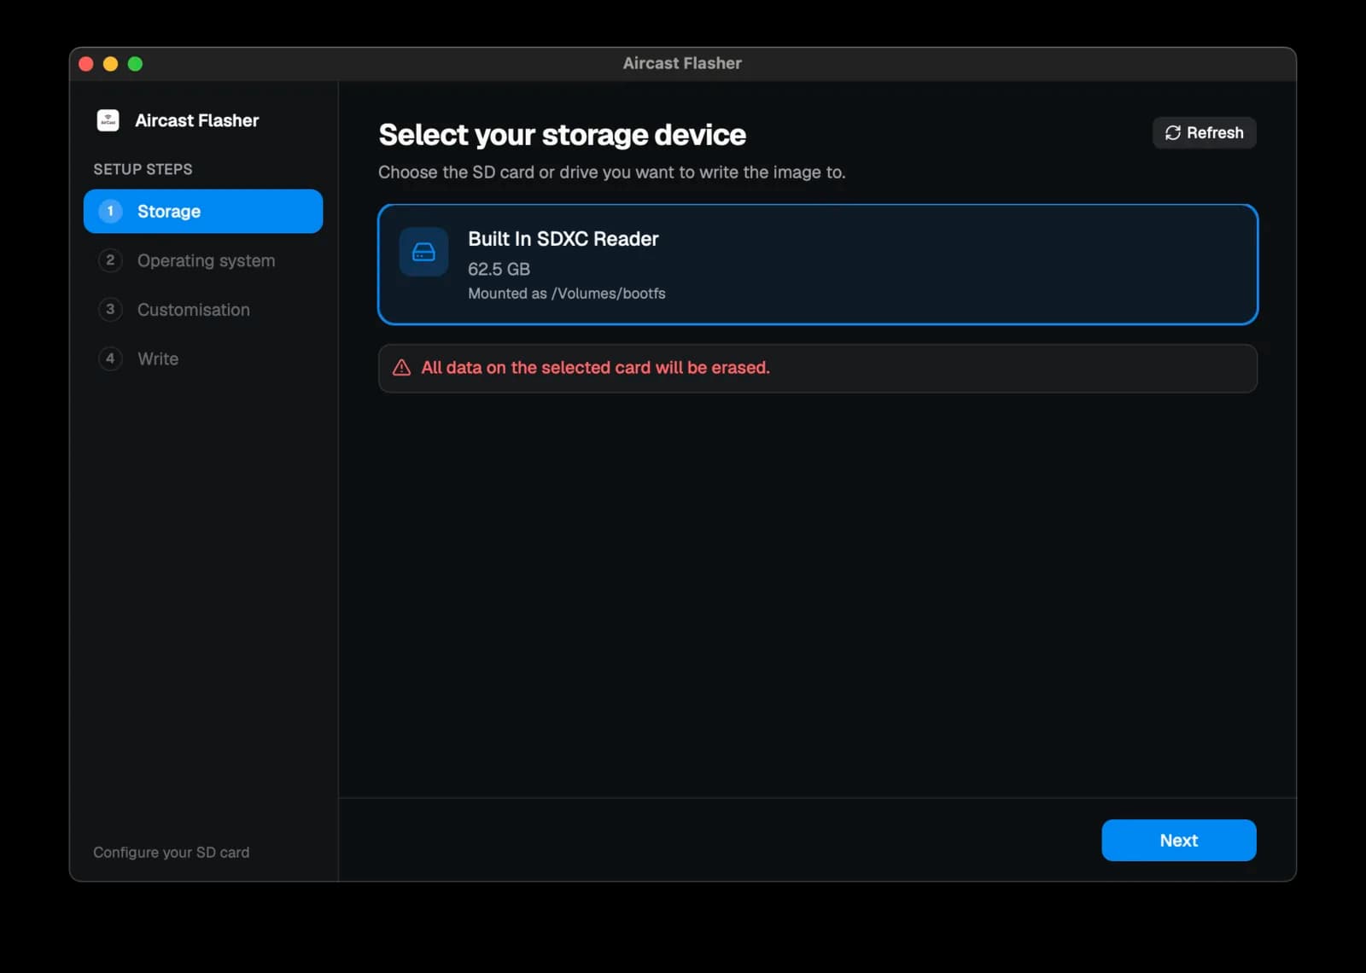
Task: Click the 'Configure your SD card' text
Action: pos(171,852)
